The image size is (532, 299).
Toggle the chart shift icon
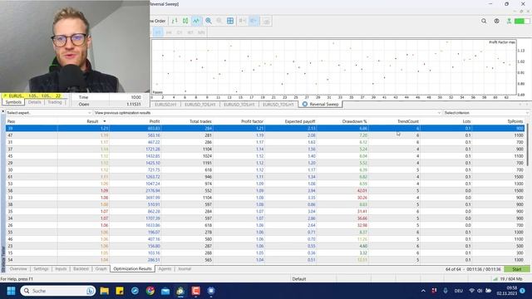click(254, 21)
